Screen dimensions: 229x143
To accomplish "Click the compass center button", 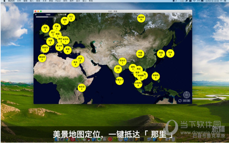I will tap(187, 95).
